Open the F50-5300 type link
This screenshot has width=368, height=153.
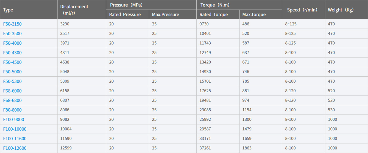[12, 81]
